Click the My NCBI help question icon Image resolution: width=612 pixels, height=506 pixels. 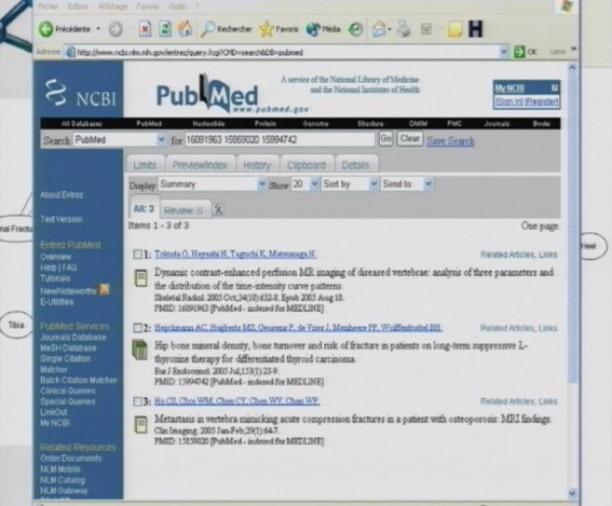click(x=554, y=88)
